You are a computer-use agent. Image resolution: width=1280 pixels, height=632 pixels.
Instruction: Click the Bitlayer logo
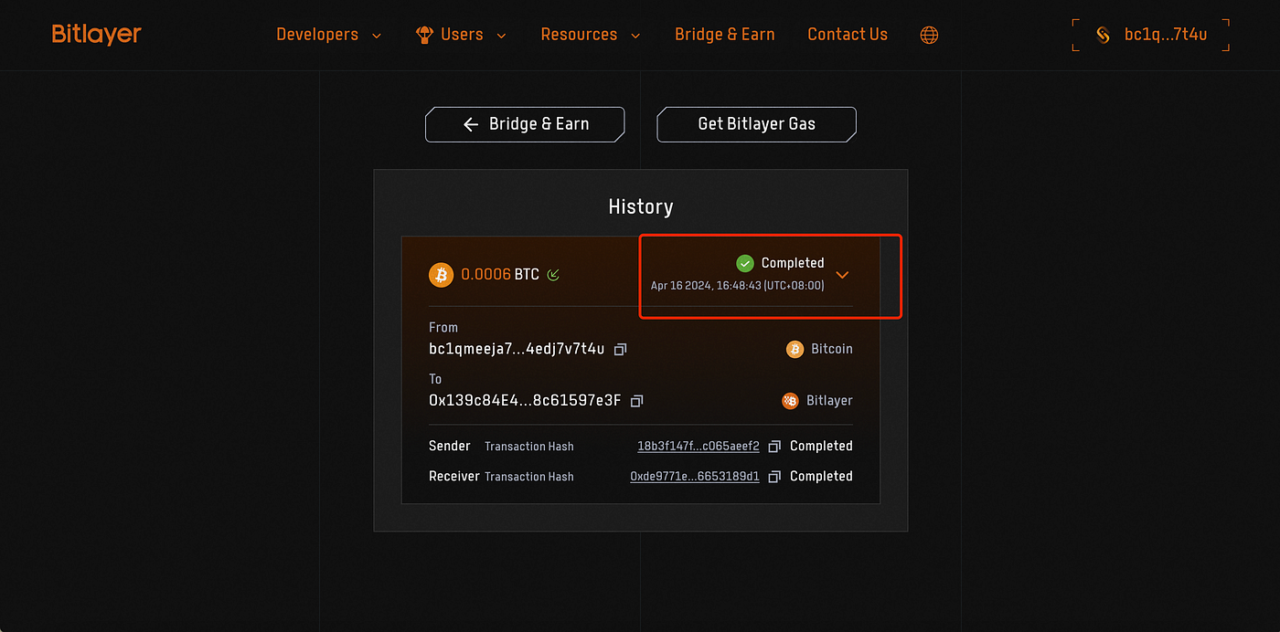96,33
